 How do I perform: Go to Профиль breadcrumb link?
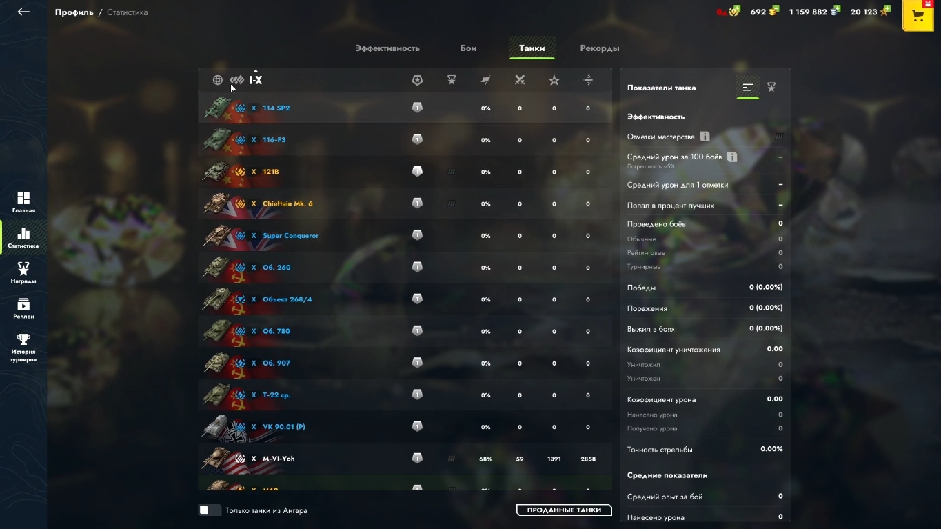pos(74,12)
